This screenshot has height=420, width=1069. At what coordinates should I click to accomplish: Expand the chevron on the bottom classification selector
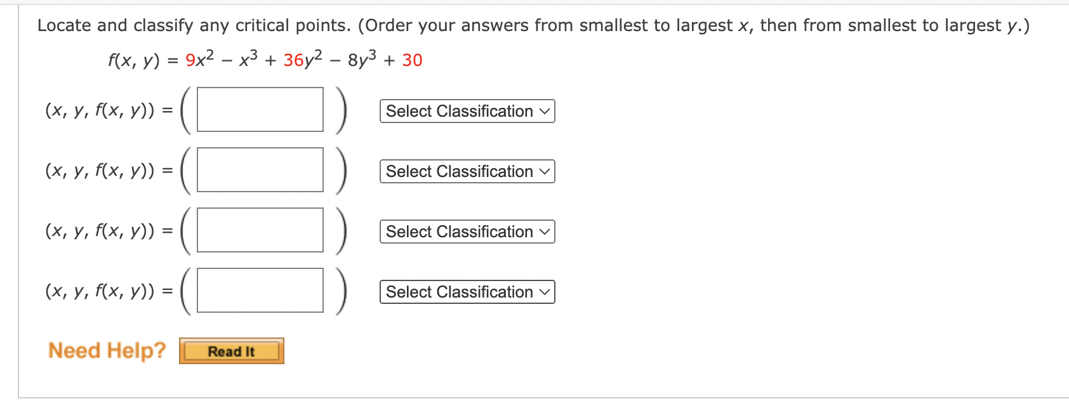545,292
